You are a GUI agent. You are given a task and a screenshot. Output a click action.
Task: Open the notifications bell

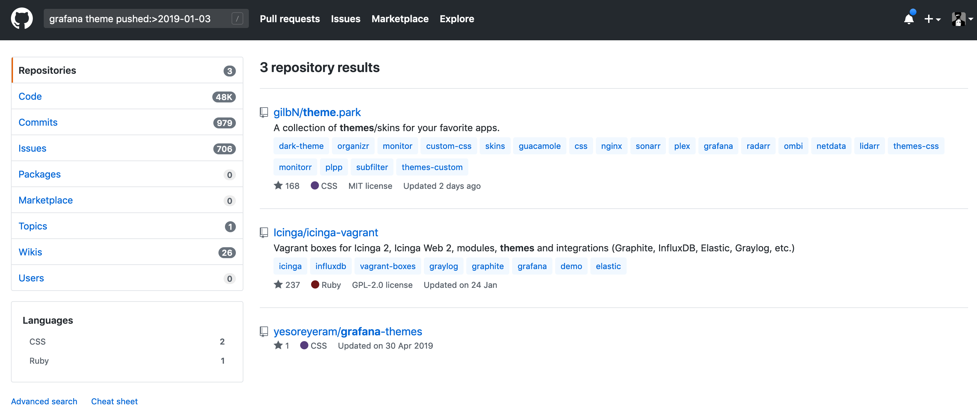point(908,18)
